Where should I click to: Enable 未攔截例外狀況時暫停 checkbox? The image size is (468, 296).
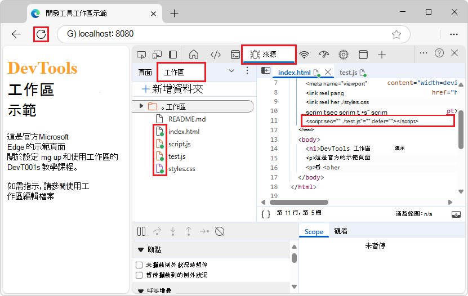click(x=139, y=265)
